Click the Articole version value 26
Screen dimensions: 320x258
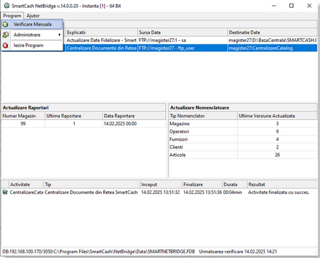click(x=277, y=155)
